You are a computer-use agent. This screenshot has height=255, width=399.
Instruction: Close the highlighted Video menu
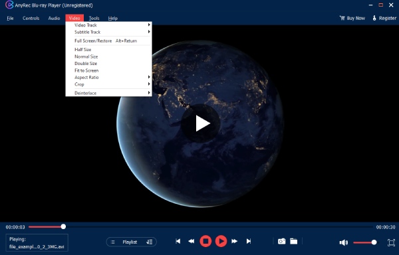coord(74,18)
